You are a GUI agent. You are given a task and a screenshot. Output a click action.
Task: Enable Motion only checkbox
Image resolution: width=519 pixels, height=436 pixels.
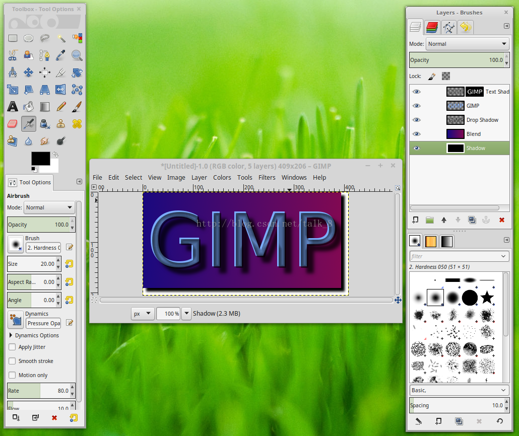[12, 375]
